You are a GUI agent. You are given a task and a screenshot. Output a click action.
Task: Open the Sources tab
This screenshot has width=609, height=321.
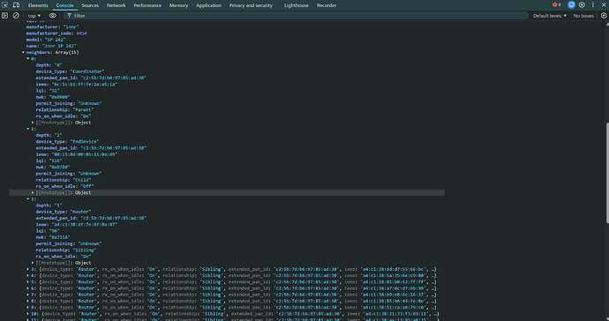coord(90,5)
